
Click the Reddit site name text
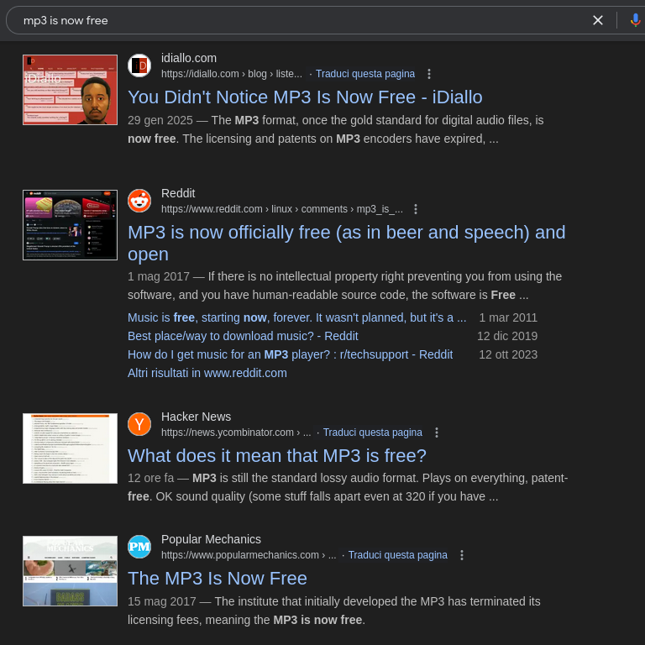[178, 193]
